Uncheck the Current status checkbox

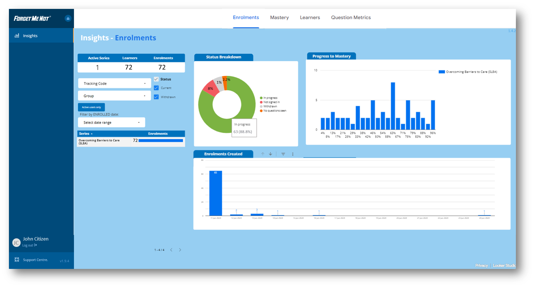click(156, 88)
